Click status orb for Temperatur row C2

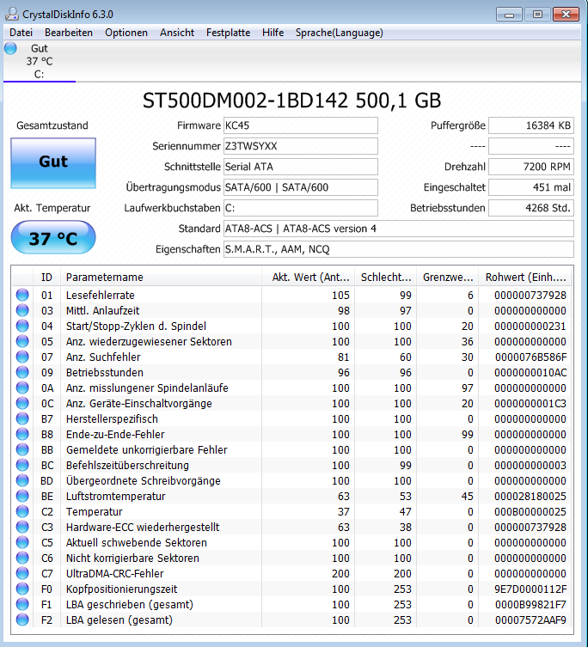22,511
